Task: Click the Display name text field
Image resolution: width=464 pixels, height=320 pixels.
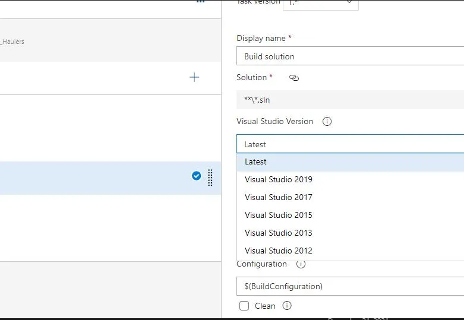Action: [x=350, y=57]
